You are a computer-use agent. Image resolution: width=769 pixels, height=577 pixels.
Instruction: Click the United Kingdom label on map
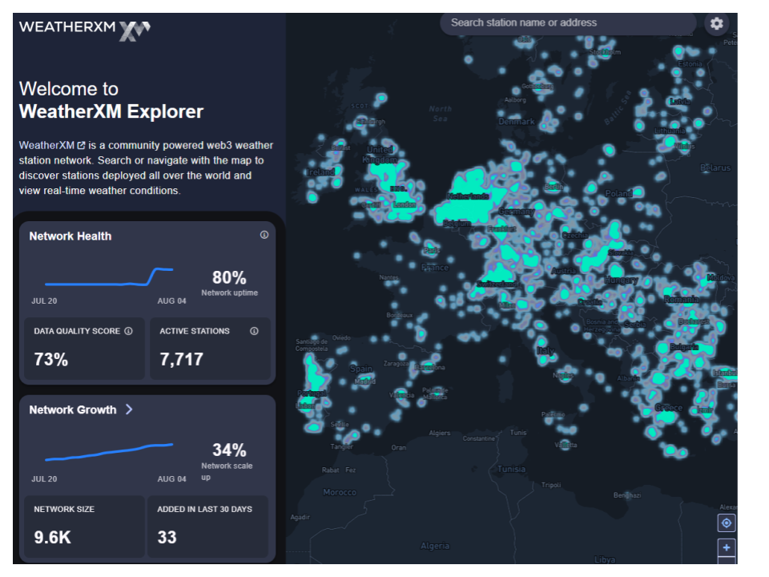(380, 155)
